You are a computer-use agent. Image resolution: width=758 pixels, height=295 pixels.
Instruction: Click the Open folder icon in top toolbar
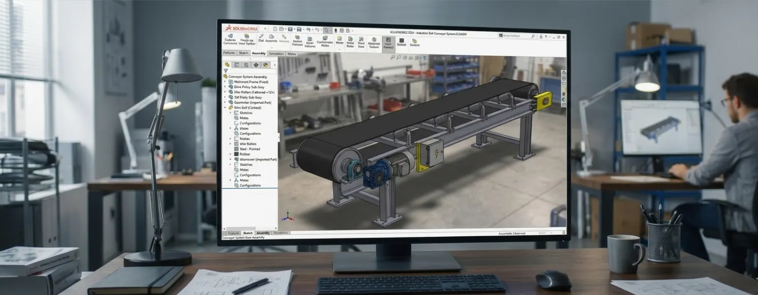pos(281,29)
